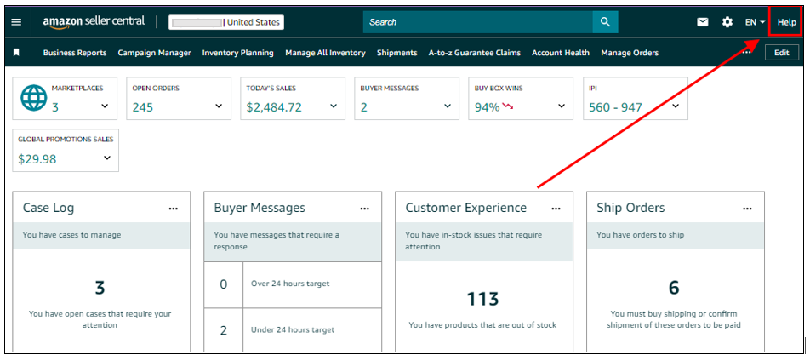Expand the Buyer Messages metric chevron
This screenshot has width=810, height=361.
pyautogui.click(x=448, y=106)
